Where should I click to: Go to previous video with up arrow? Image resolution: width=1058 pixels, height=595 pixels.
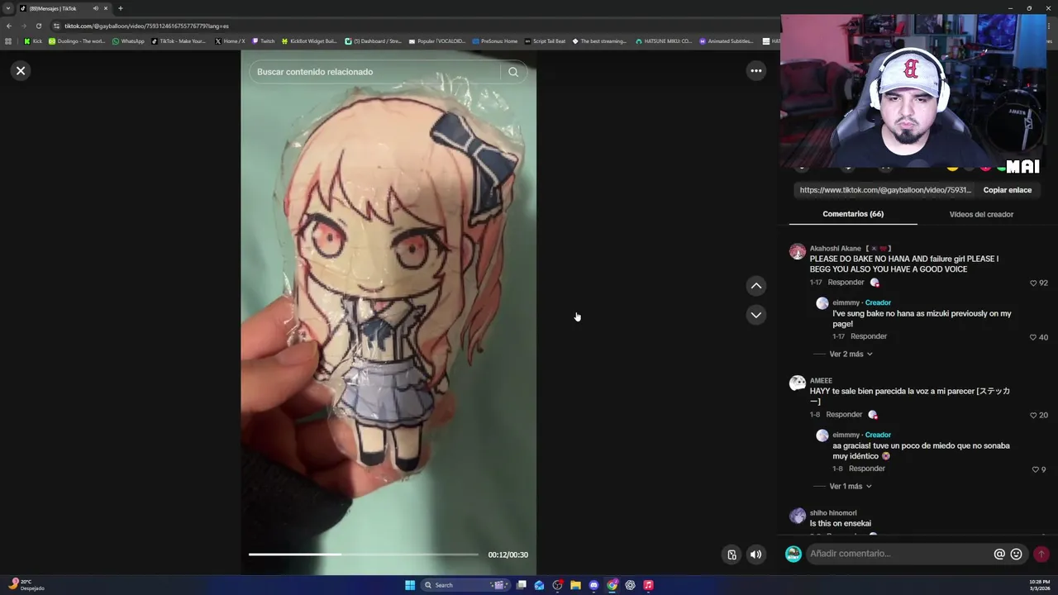click(755, 286)
